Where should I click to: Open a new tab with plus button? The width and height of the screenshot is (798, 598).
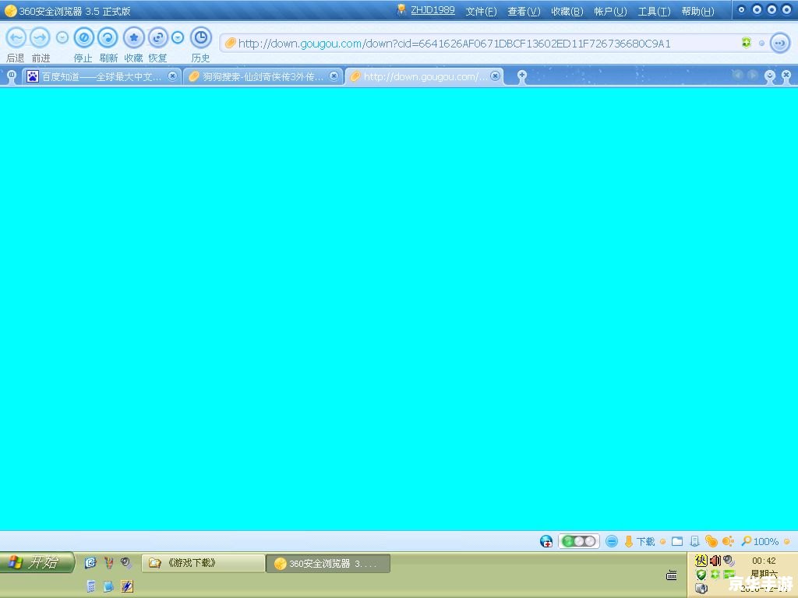tap(521, 77)
